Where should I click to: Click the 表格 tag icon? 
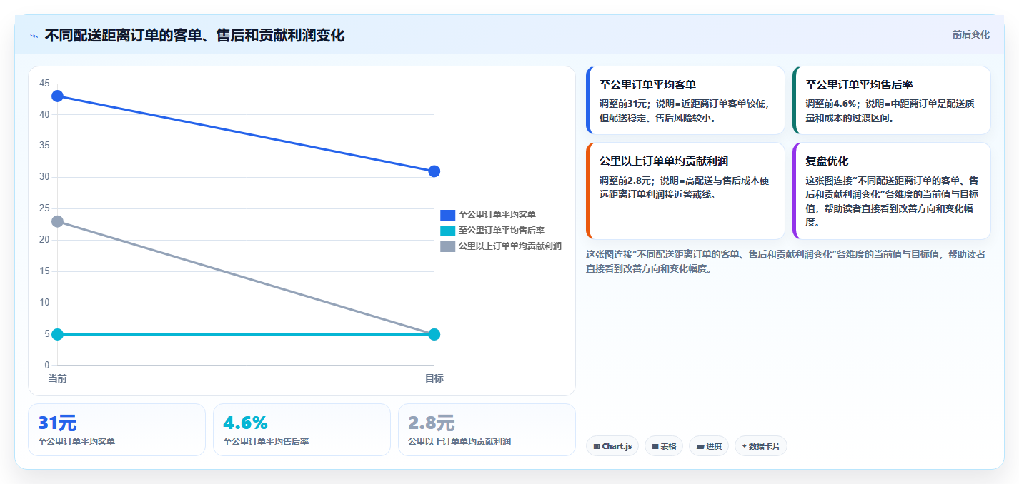point(655,447)
